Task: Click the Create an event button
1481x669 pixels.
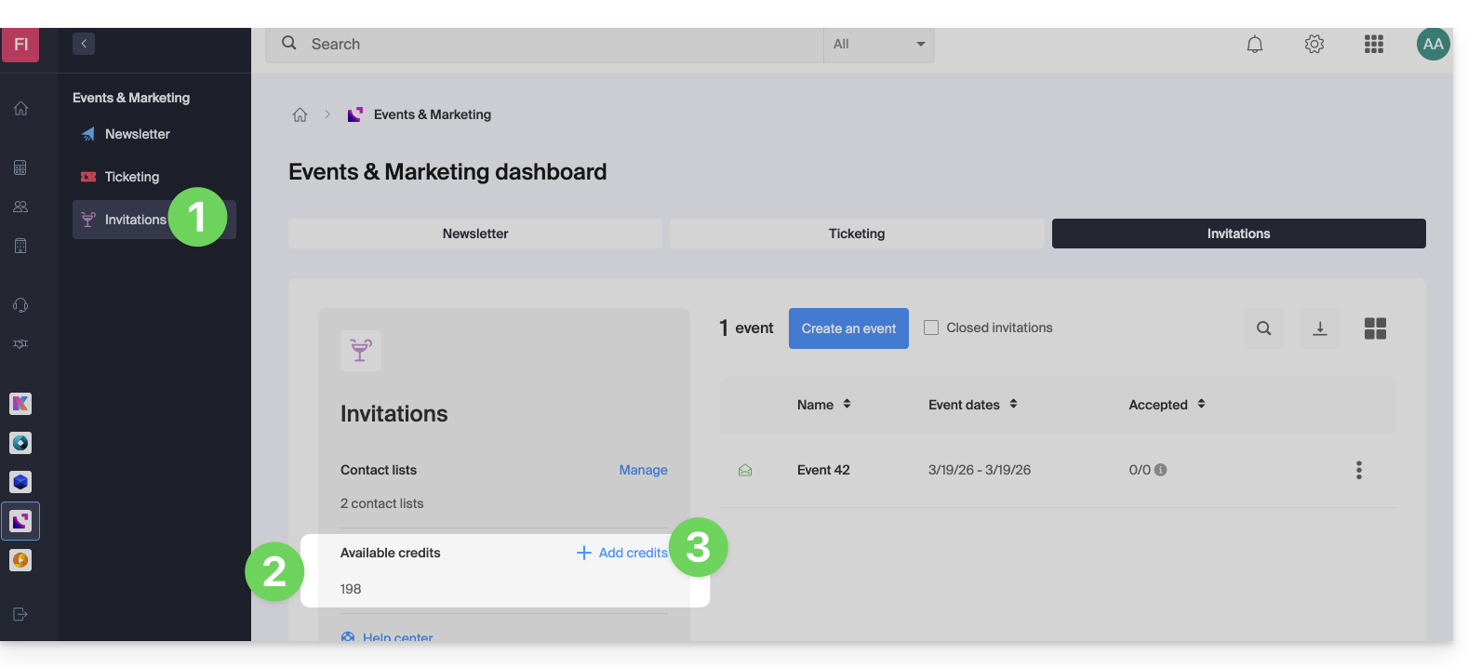Action: [848, 328]
